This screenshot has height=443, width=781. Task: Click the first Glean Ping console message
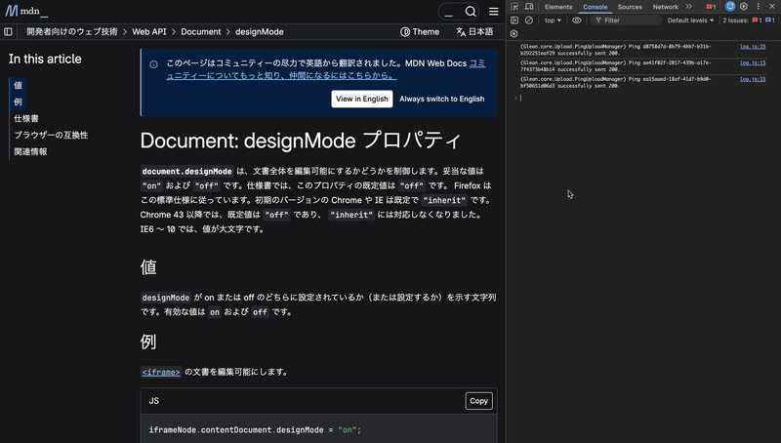click(616, 50)
